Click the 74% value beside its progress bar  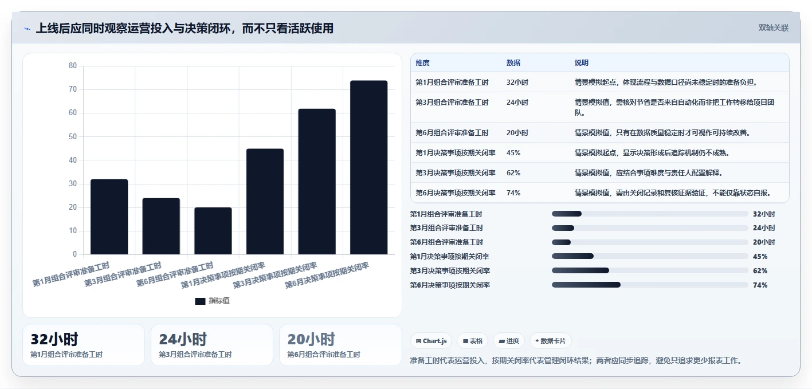tap(760, 285)
